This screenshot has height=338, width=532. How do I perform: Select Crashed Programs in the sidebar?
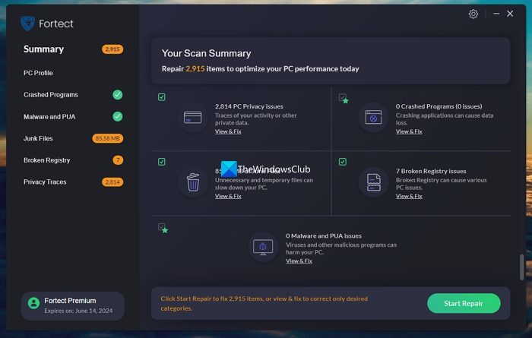51,95
